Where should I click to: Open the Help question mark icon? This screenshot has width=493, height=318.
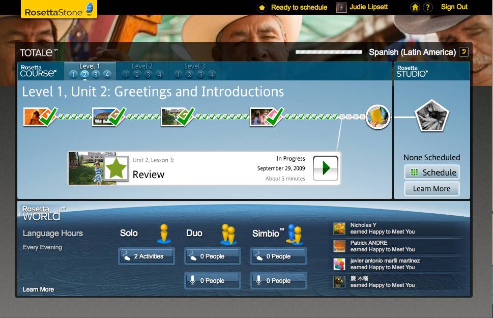(427, 7)
